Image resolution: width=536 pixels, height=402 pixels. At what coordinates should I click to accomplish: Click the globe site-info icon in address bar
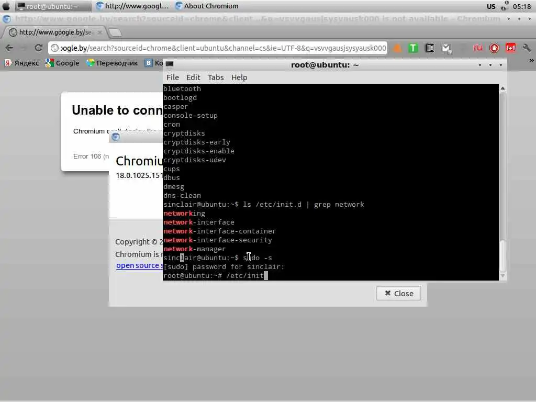click(x=54, y=48)
